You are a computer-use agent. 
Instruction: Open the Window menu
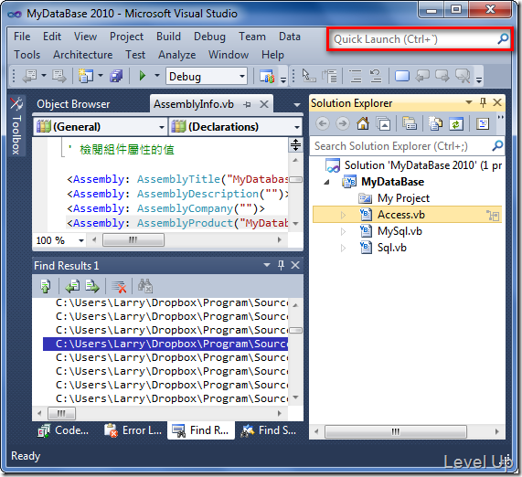(229, 54)
